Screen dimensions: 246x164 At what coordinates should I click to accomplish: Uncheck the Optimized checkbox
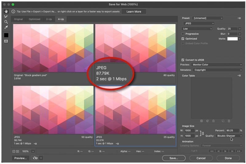(x=183, y=39)
